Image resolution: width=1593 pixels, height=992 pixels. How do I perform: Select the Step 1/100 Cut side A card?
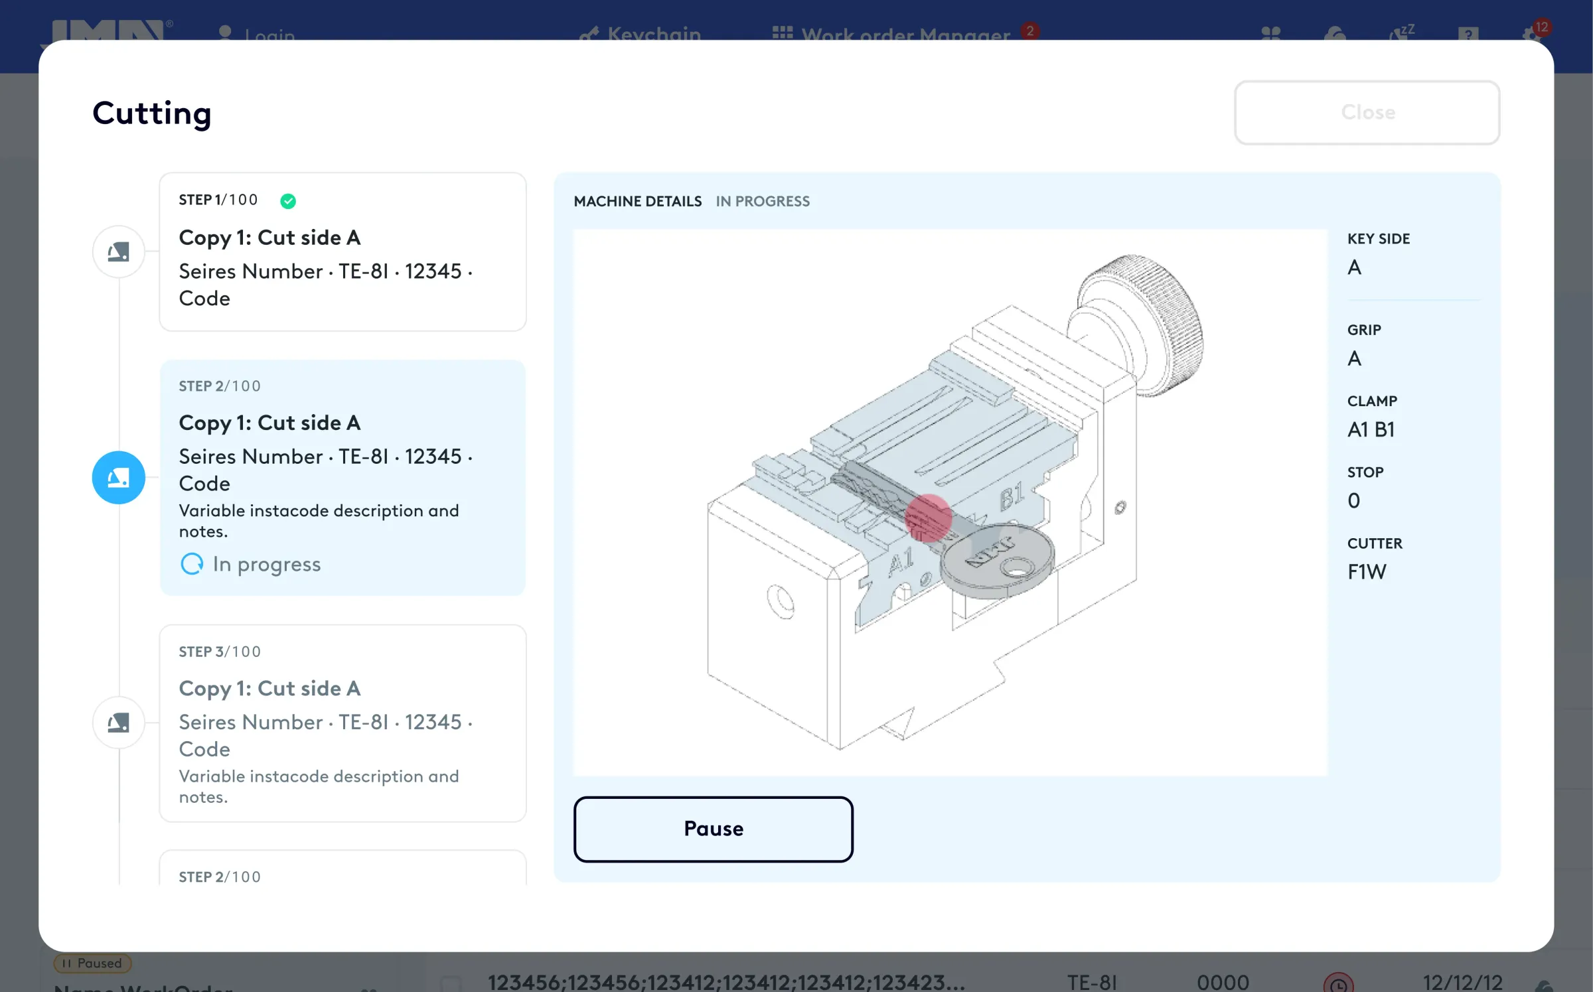(x=342, y=251)
